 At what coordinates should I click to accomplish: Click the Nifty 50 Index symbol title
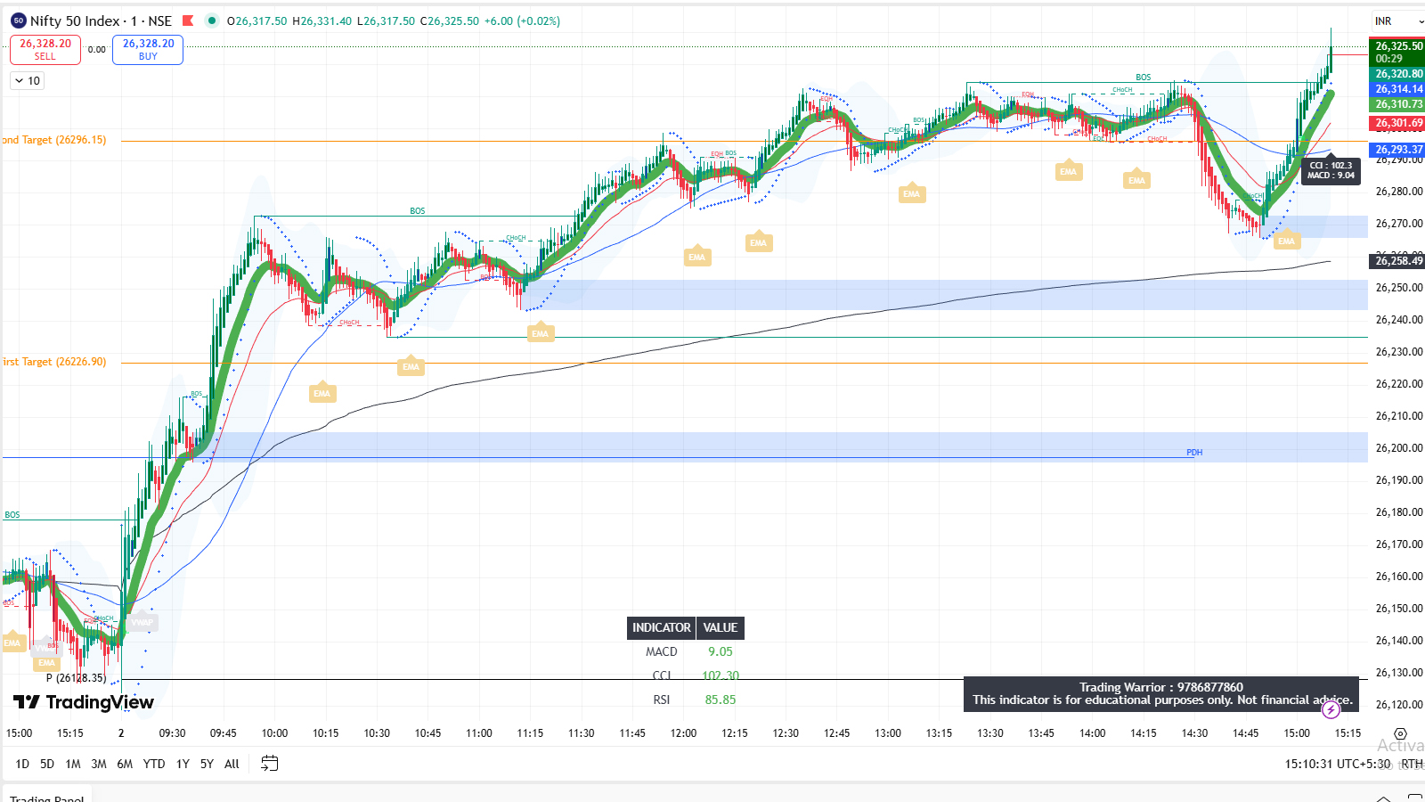pos(75,20)
